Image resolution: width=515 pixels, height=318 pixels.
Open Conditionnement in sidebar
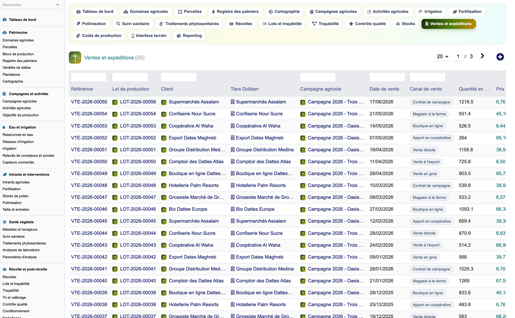[x=16, y=311]
